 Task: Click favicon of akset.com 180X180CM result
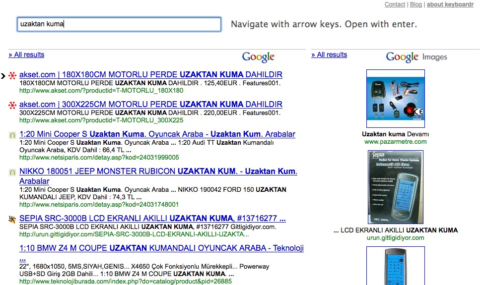[12, 75]
